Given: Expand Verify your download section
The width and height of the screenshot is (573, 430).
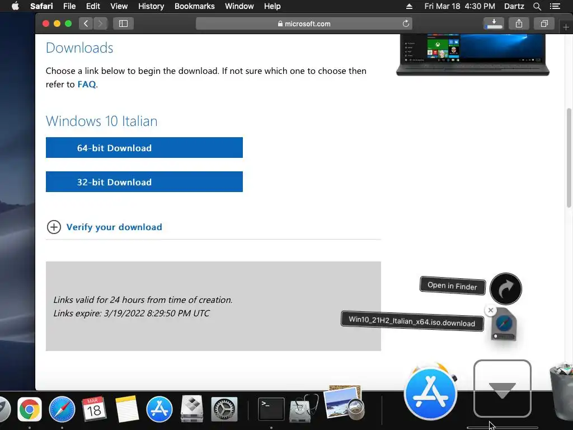Looking at the screenshot, I should point(54,227).
